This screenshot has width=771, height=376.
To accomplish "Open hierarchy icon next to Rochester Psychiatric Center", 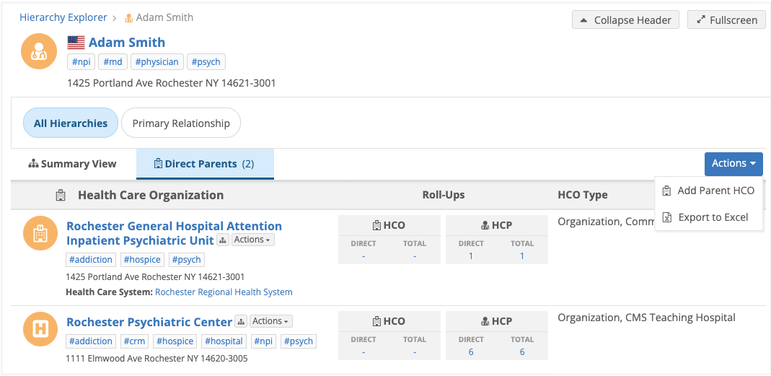I will tap(242, 322).
